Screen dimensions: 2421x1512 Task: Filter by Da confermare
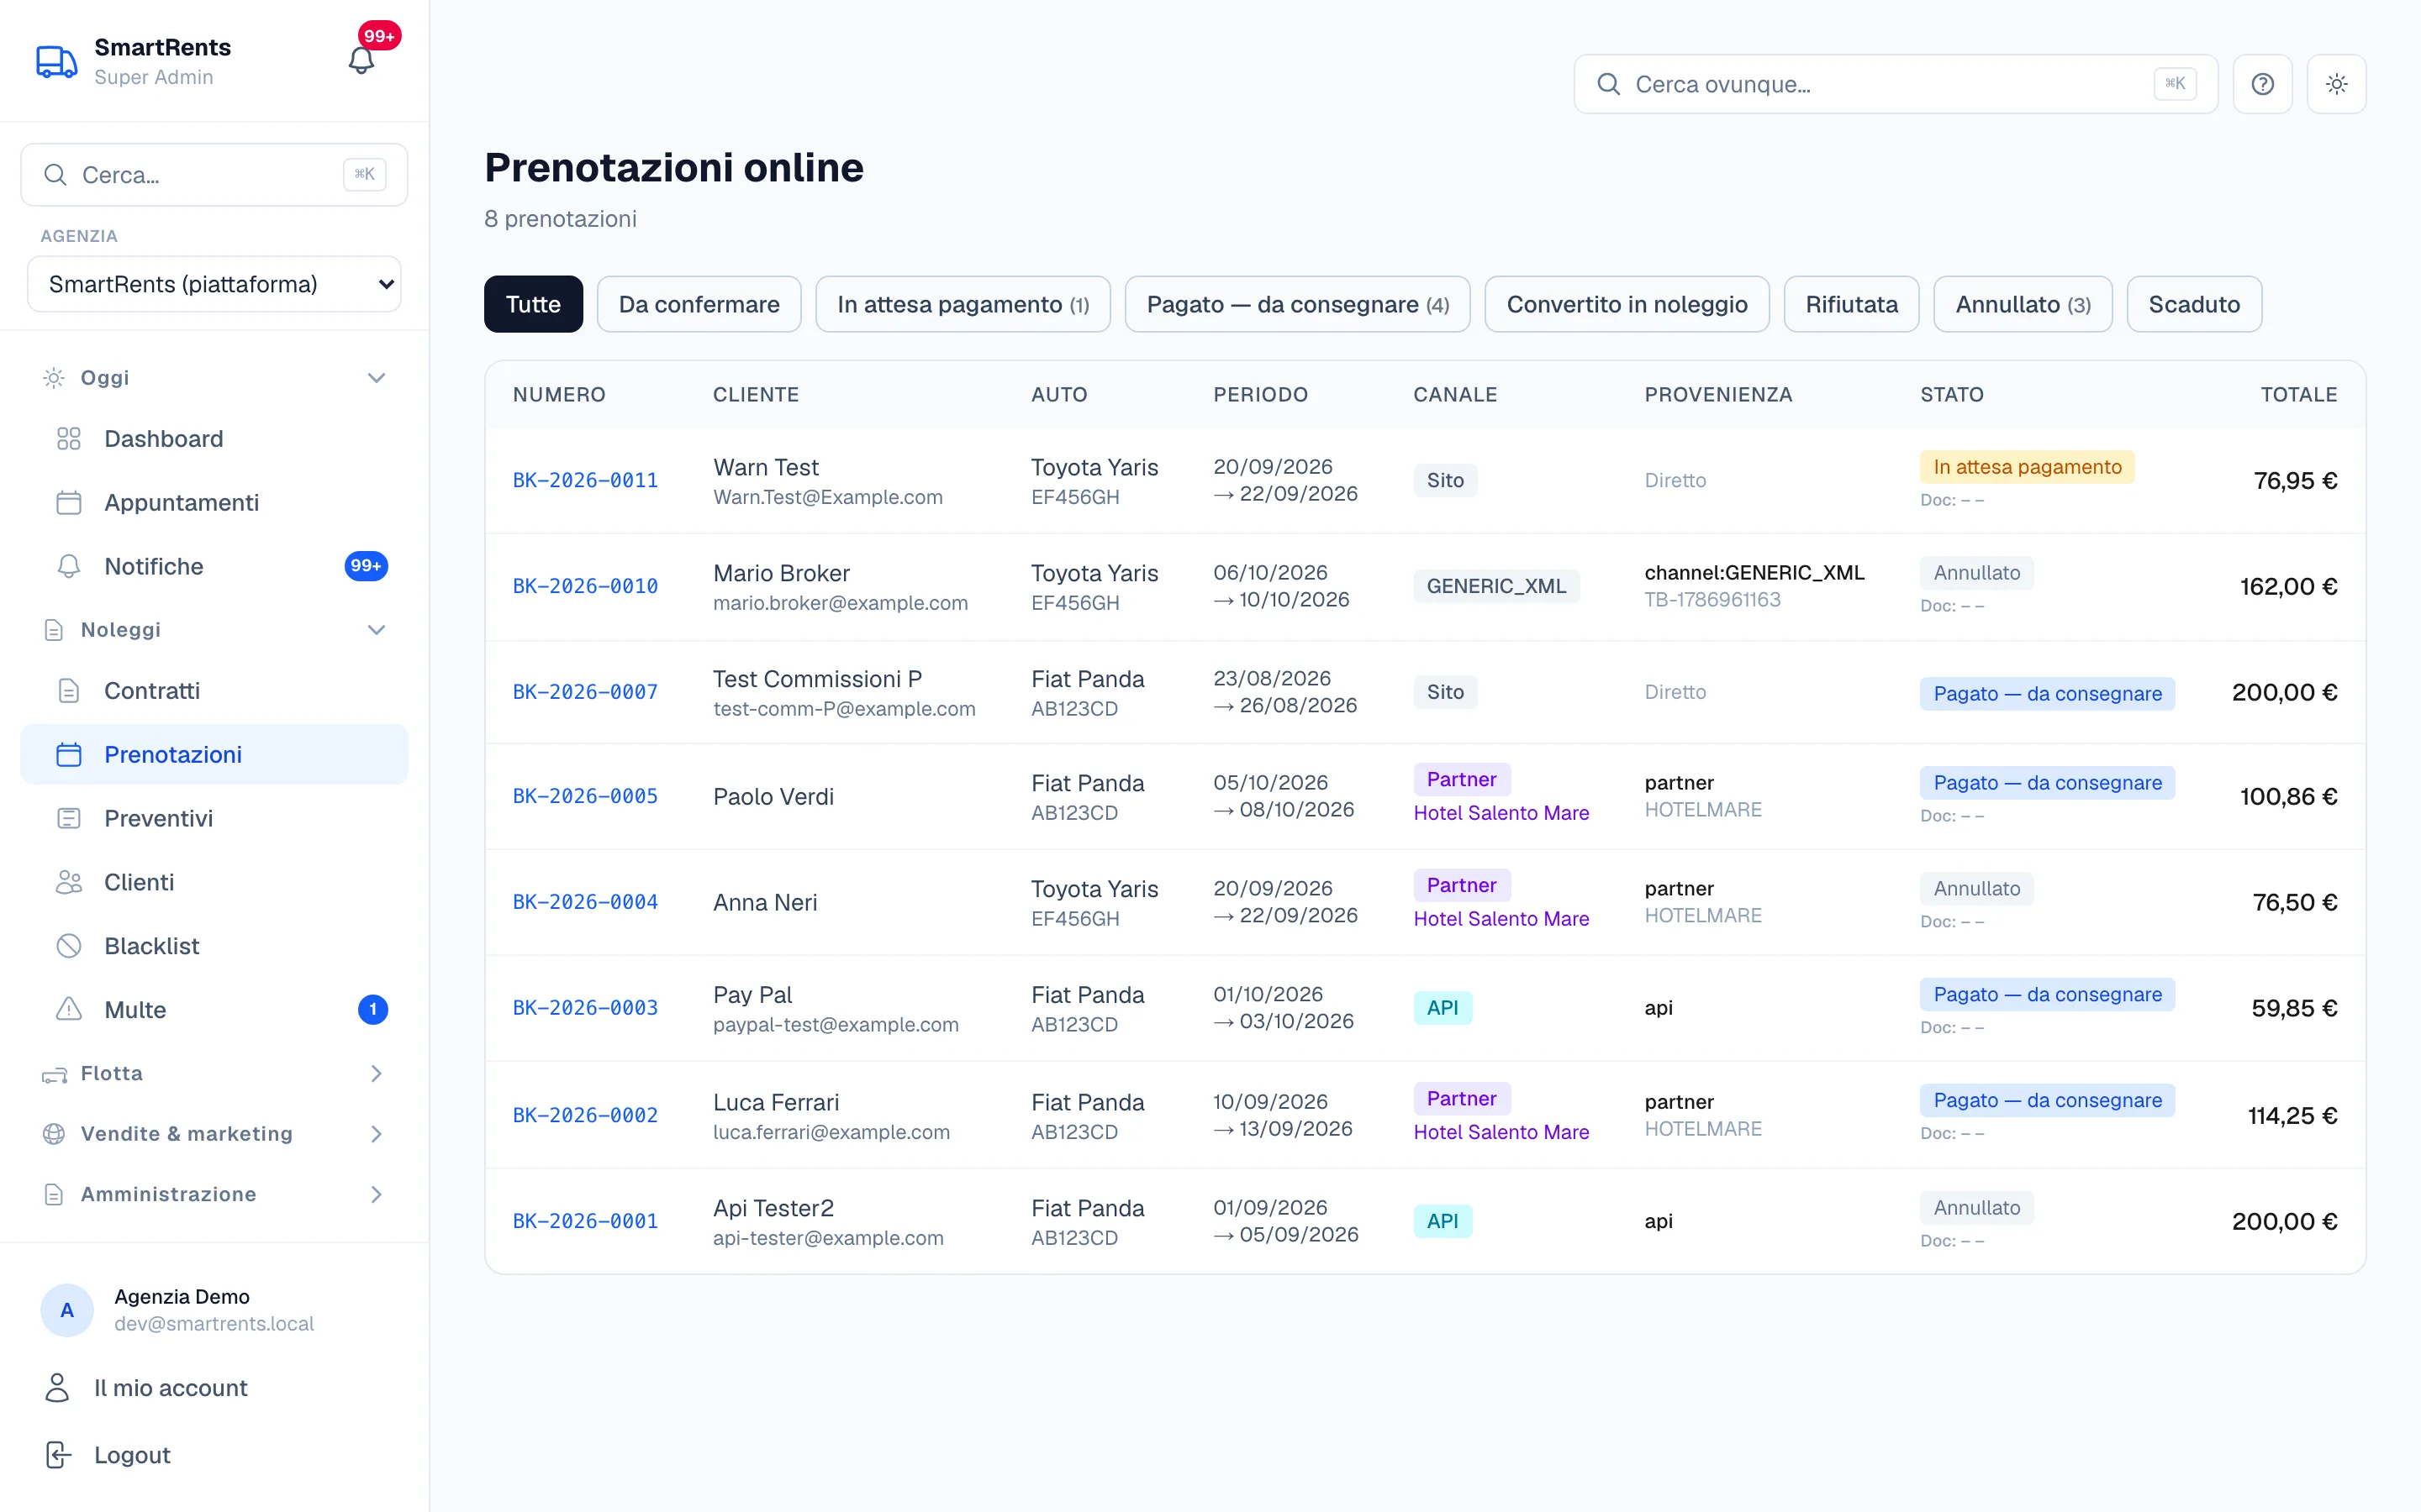click(699, 304)
